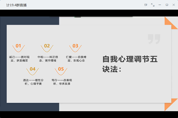Minimize the 计19.4群直播 window

coord(160,5)
